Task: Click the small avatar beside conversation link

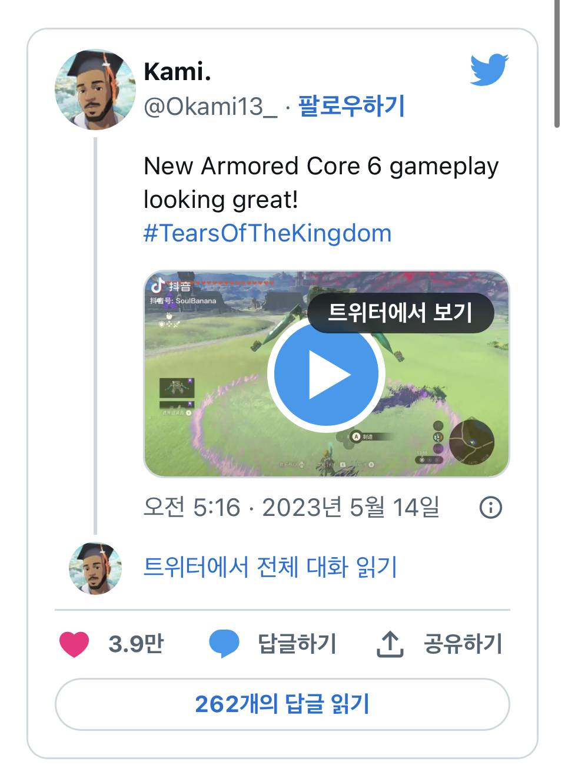Action: point(95,568)
